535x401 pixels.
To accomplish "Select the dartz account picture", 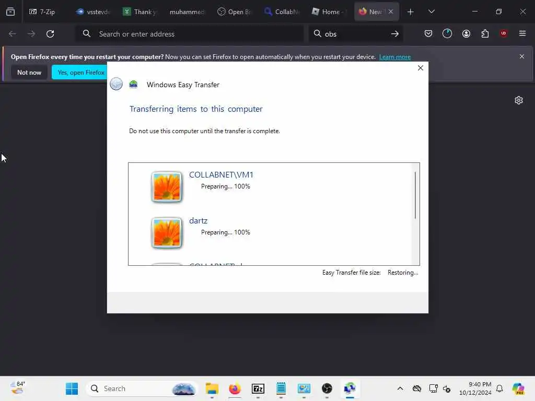I will (167, 232).
